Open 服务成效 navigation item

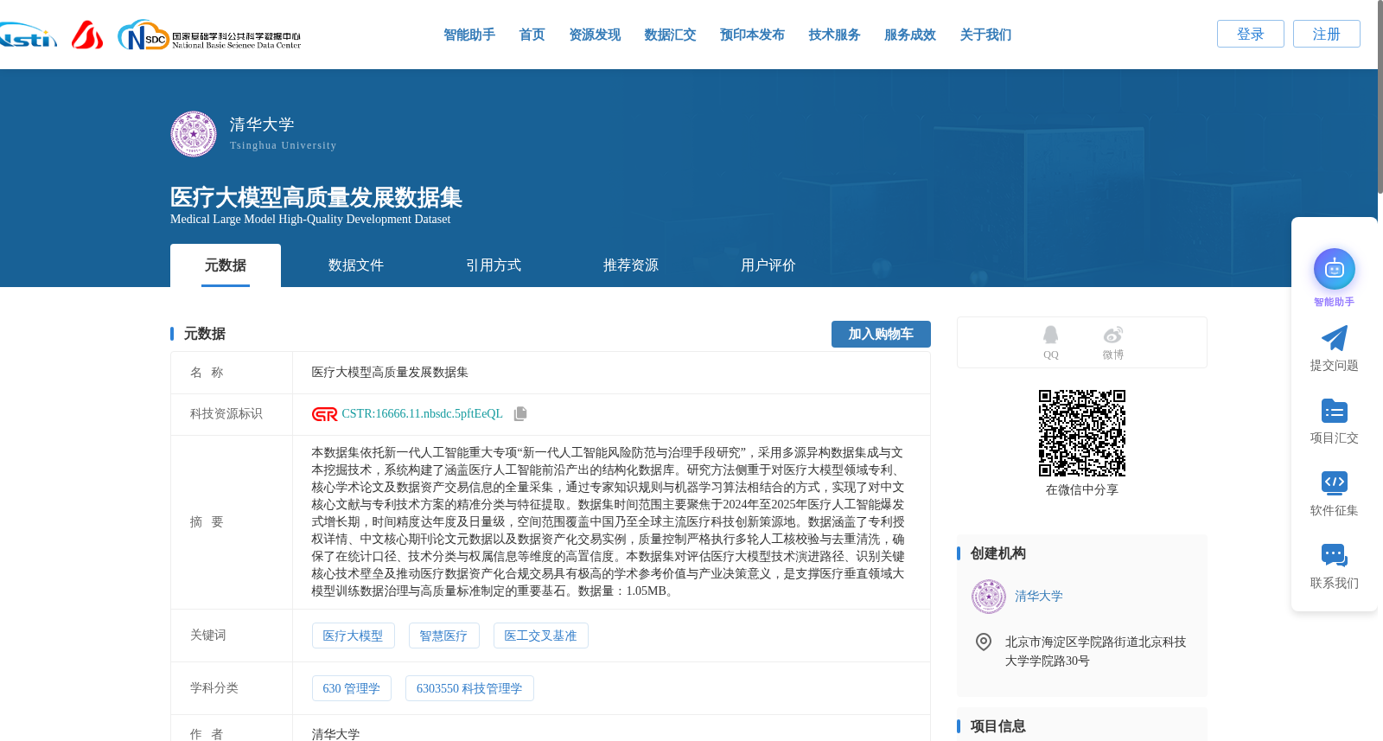point(910,35)
